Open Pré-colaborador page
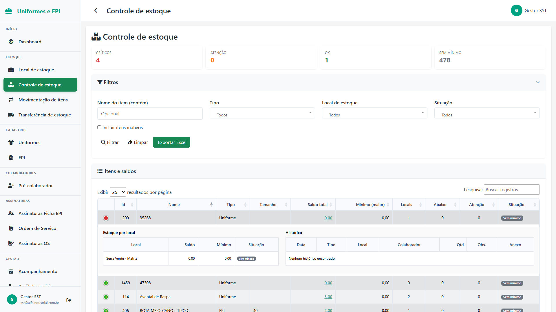This screenshot has height=312, width=556. pos(40,186)
